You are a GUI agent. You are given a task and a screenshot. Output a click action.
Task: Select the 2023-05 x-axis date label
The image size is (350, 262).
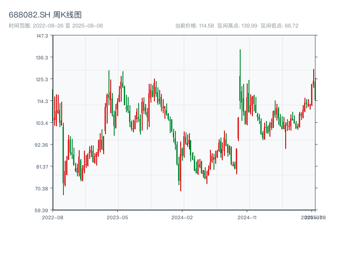(x=117, y=217)
